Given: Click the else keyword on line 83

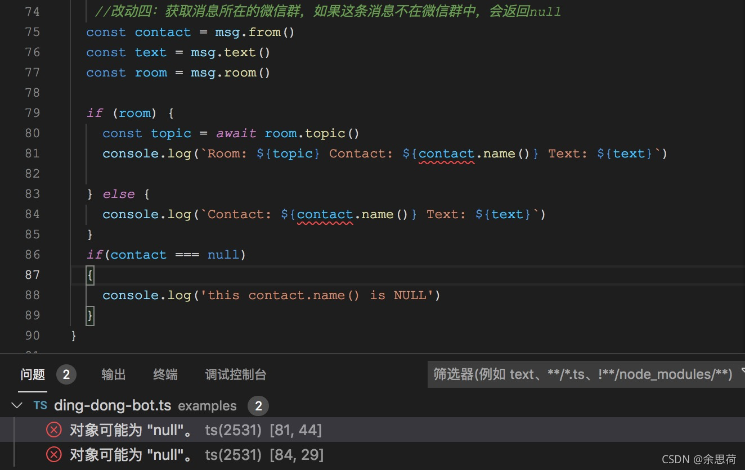Looking at the screenshot, I should point(119,194).
